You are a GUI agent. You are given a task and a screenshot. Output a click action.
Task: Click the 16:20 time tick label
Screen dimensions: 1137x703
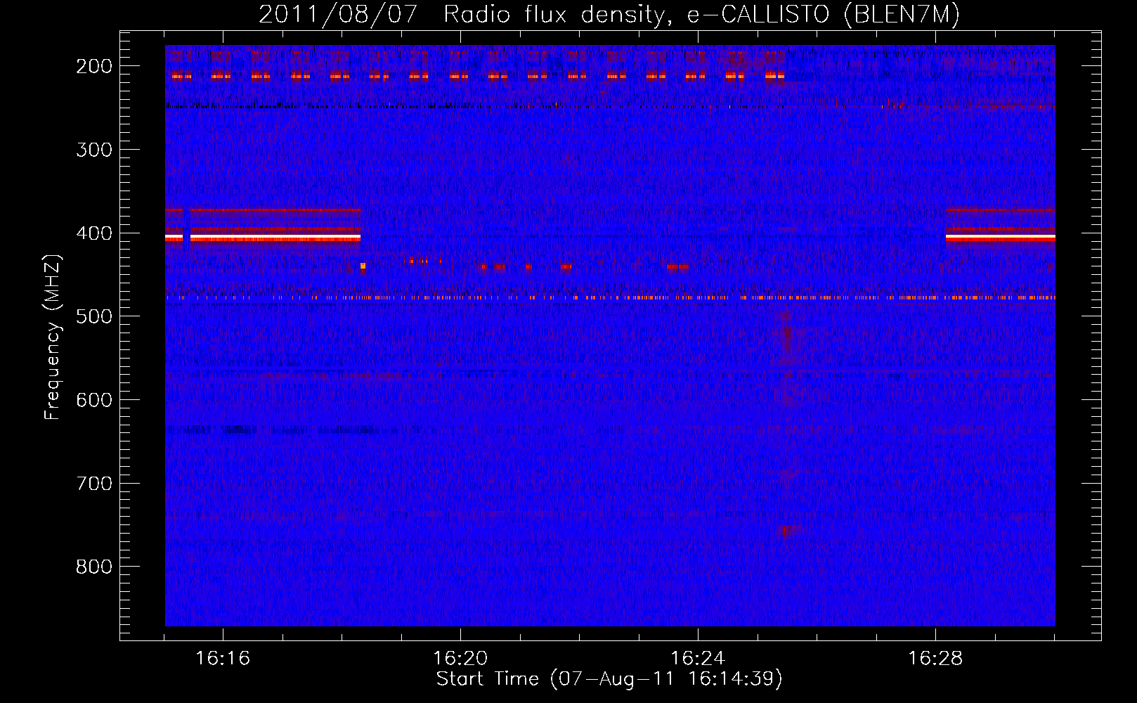(460, 659)
